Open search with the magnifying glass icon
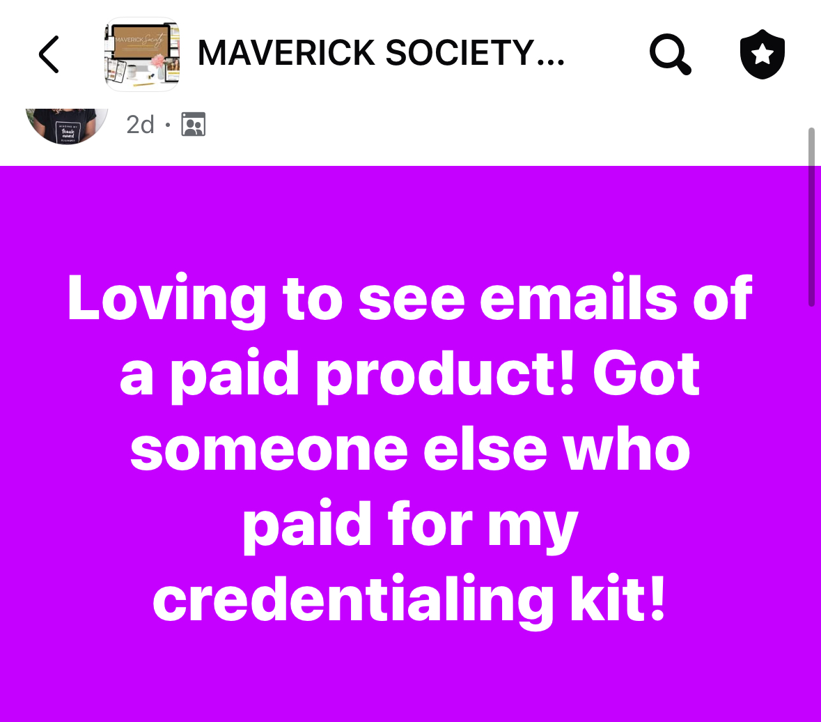Viewport: 821px width, 722px height. point(670,54)
